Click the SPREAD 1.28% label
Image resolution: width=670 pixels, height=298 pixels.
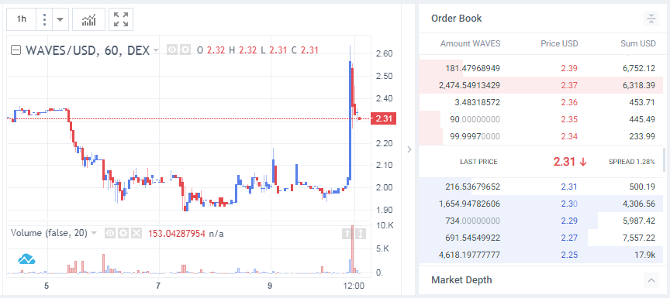(x=631, y=162)
